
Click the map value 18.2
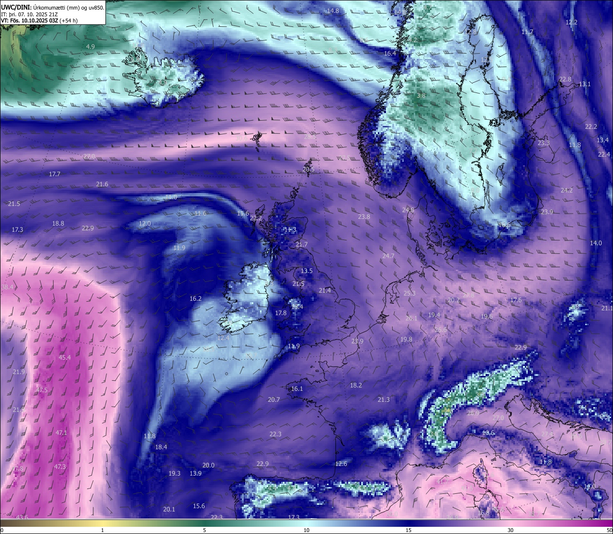coord(356,385)
